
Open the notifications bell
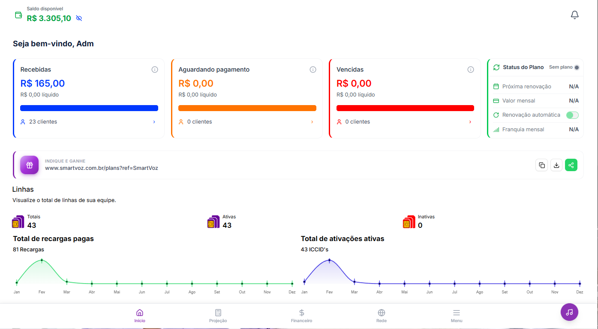point(574,15)
